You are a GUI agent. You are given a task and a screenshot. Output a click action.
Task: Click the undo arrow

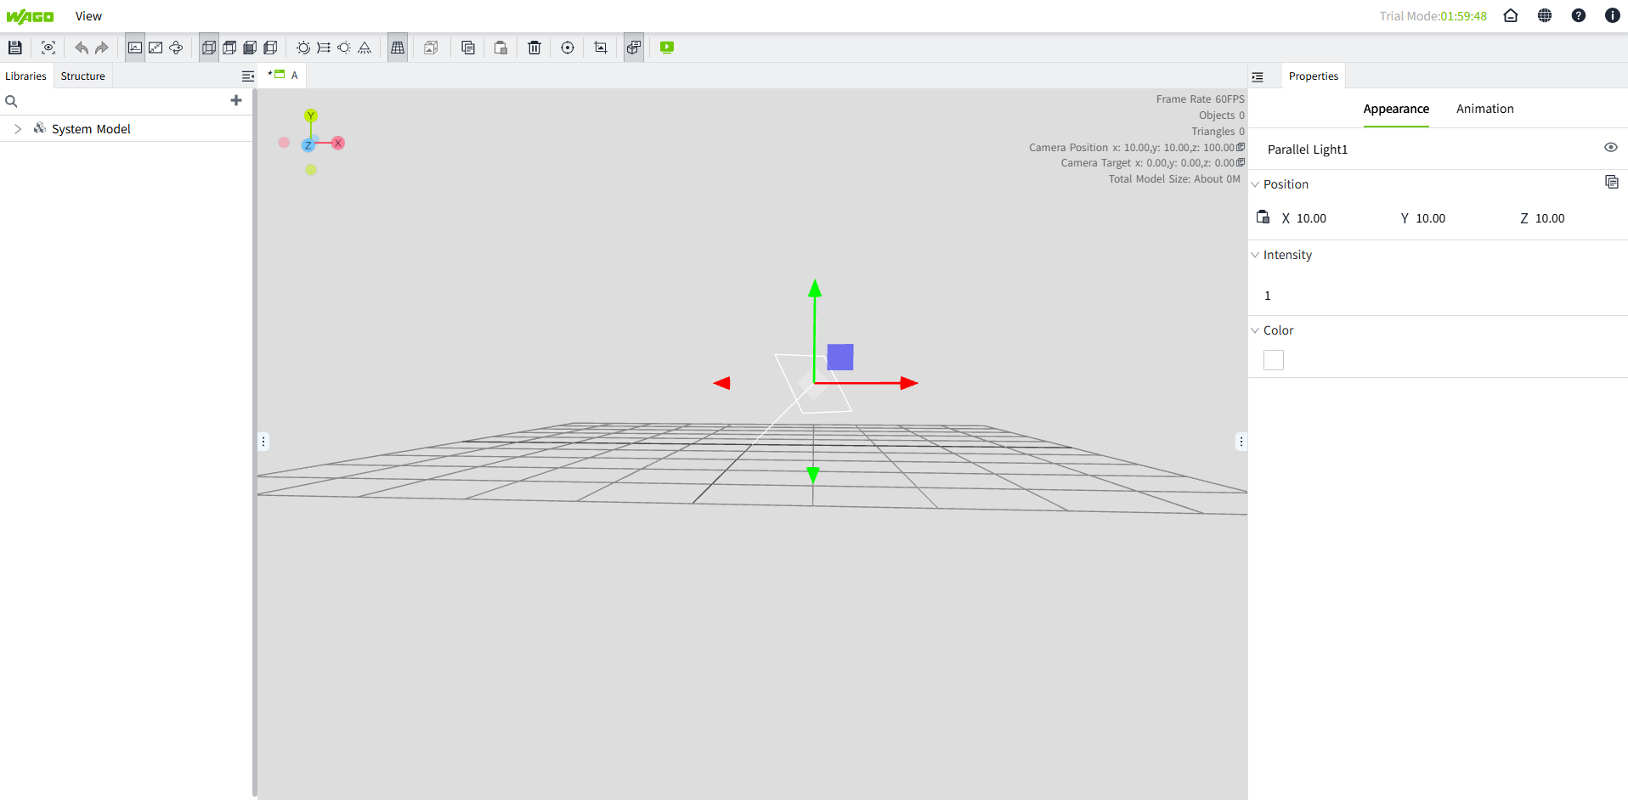point(81,48)
